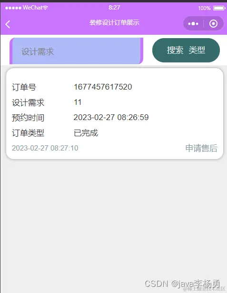Open the three-dot mini program menu

[x=193, y=24]
